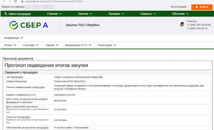Image resolution: width=214 pixels, height=130 pixels.
Task: Click В соответствии с Положением value
Action: 71,128
